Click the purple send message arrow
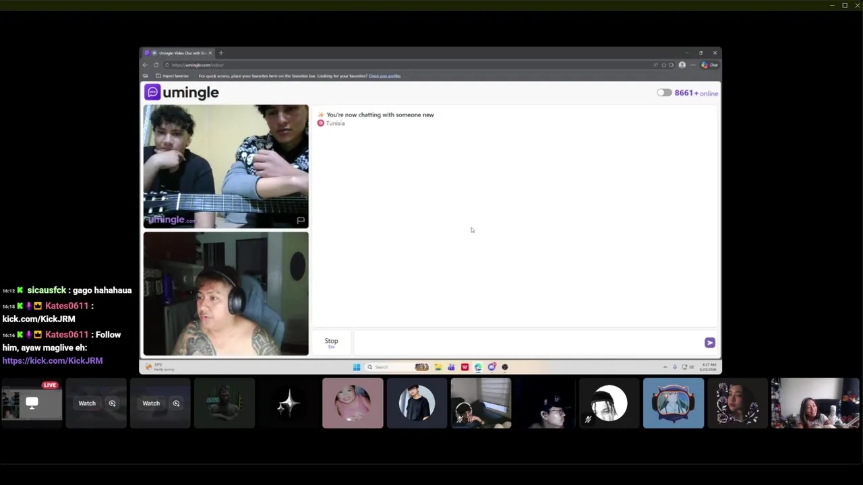Image resolution: width=863 pixels, height=485 pixels. (709, 343)
